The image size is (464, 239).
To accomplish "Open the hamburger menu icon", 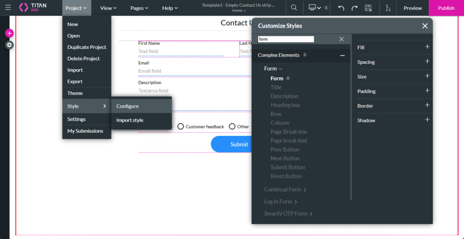I will 8,8.
